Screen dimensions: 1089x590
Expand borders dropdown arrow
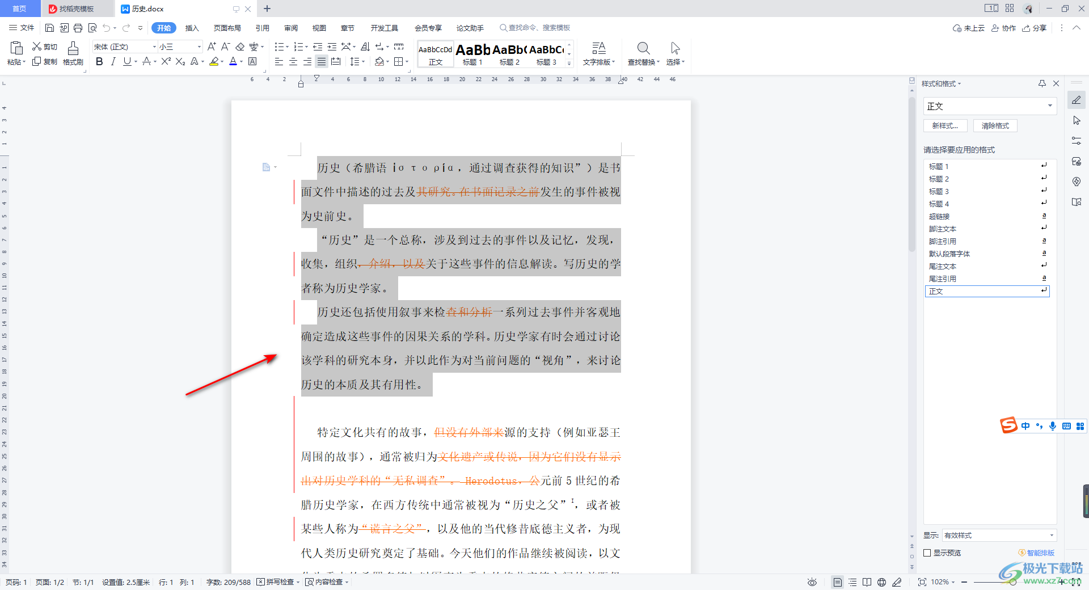407,62
